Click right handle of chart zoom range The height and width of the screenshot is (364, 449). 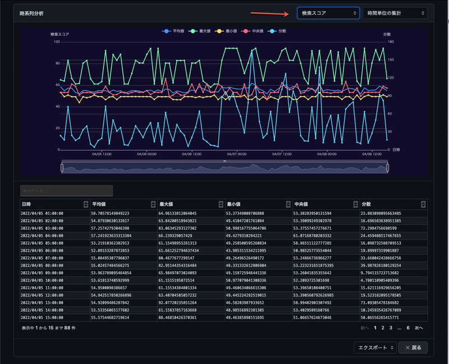387,167
